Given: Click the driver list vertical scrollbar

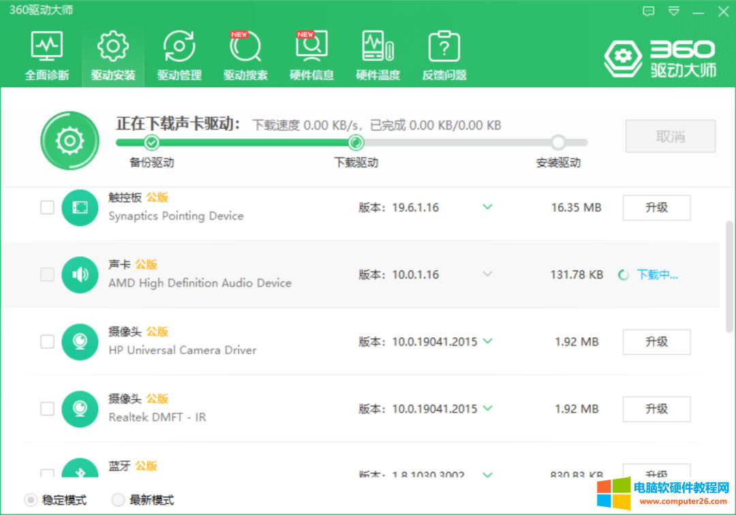Looking at the screenshot, I should (729, 266).
